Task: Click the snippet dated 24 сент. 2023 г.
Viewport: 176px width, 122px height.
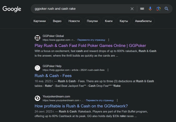Action: click(x=91, y=114)
